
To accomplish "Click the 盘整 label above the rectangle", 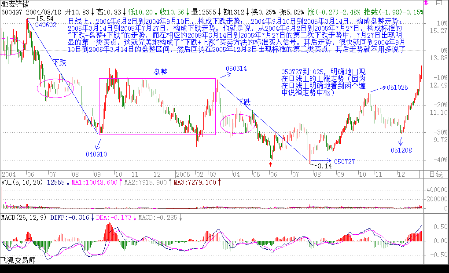I will click(160, 73).
